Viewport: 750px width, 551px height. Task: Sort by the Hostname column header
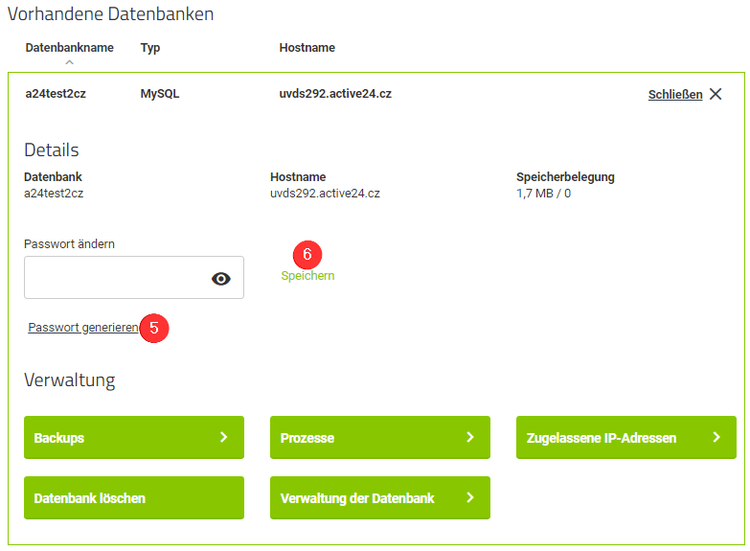(307, 48)
